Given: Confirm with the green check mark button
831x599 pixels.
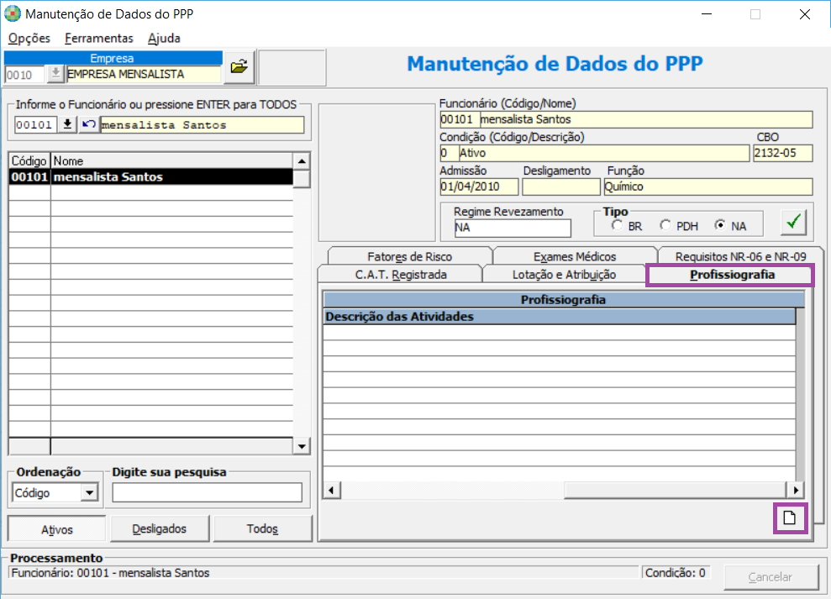Looking at the screenshot, I should click(x=793, y=222).
